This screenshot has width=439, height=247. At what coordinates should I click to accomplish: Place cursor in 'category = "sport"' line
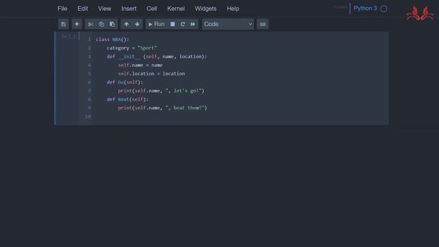132,48
